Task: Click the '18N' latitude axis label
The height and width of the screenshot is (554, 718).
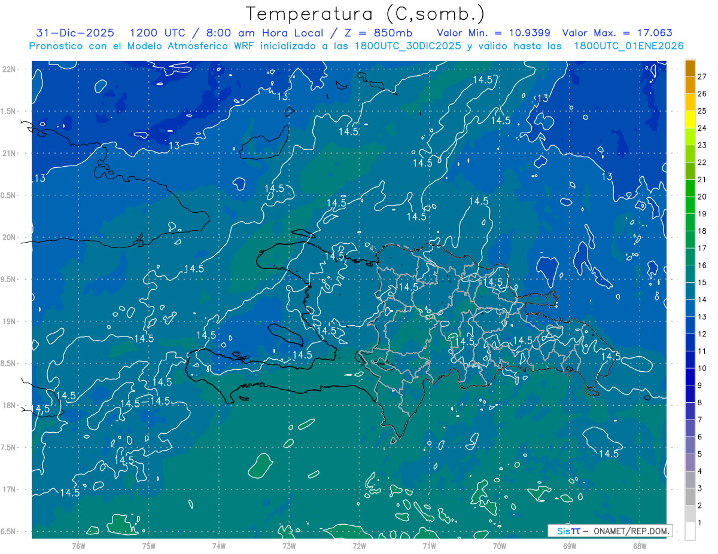Action: tap(10, 405)
